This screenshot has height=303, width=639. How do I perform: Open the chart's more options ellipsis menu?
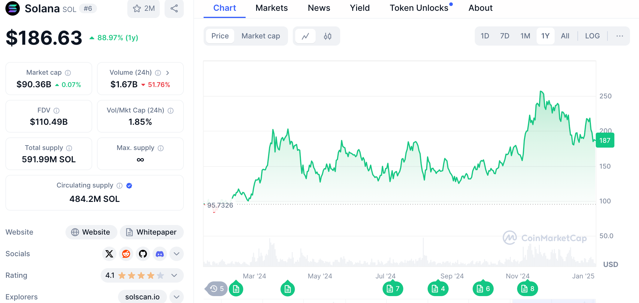pos(619,36)
